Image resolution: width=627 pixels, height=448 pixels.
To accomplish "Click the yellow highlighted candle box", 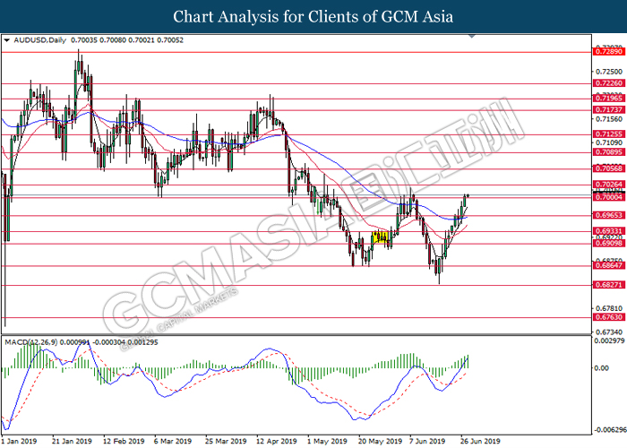I will click(380, 237).
